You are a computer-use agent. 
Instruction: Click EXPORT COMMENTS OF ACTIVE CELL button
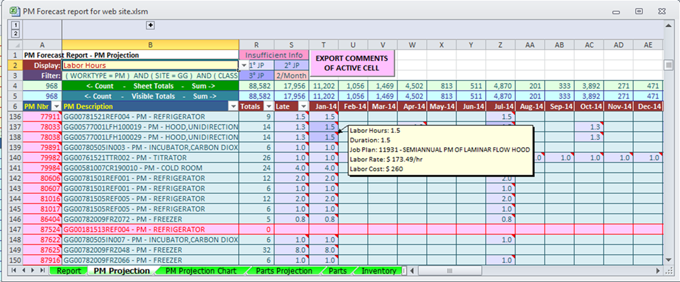click(351, 63)
